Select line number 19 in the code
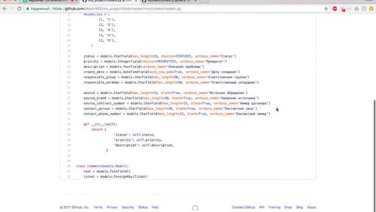Viewport: 376px width, 212px height. [69, 57]
